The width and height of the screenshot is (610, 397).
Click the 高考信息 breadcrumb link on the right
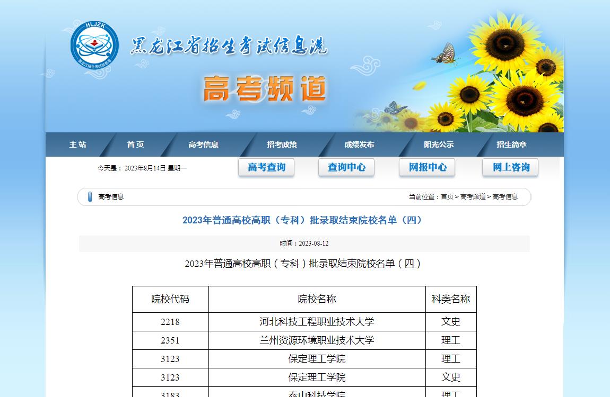pyautogui.click(x=506, y=197)
